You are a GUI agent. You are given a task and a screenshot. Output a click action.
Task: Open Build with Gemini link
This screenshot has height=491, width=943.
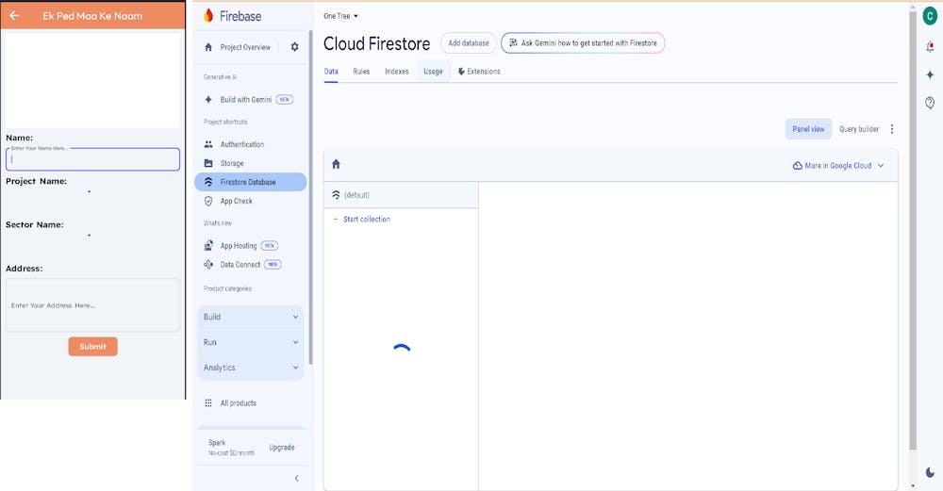click(246, 99)
